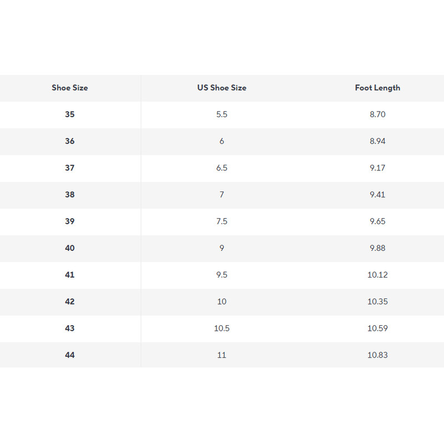
Task: Click foot length value 10.35
Action: click(377, 301)
